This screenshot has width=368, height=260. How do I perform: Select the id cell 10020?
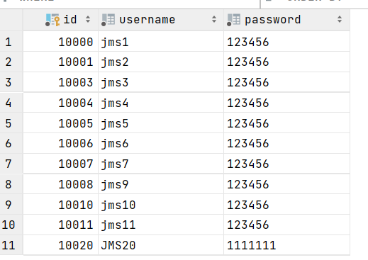[x=60, y=245]
